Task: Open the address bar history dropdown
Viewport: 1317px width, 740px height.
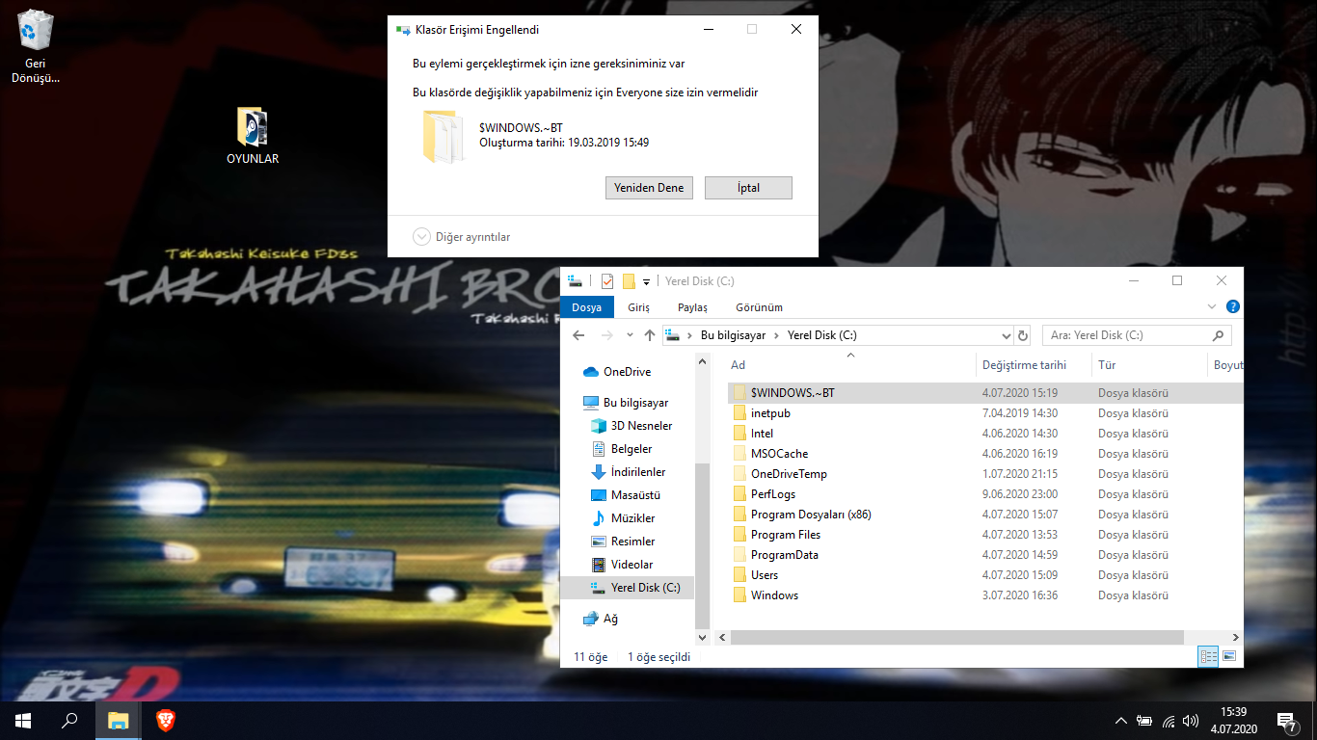Action: 1006,335
